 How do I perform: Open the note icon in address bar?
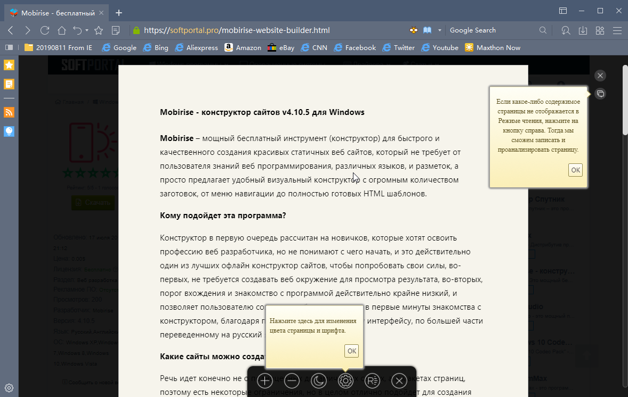pos(116,30)
